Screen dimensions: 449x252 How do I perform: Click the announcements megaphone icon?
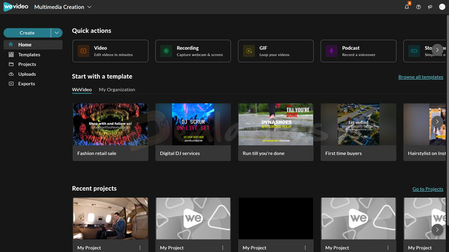point(430,7)
